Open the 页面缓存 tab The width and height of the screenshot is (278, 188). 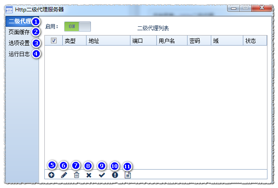coord(19,32)
